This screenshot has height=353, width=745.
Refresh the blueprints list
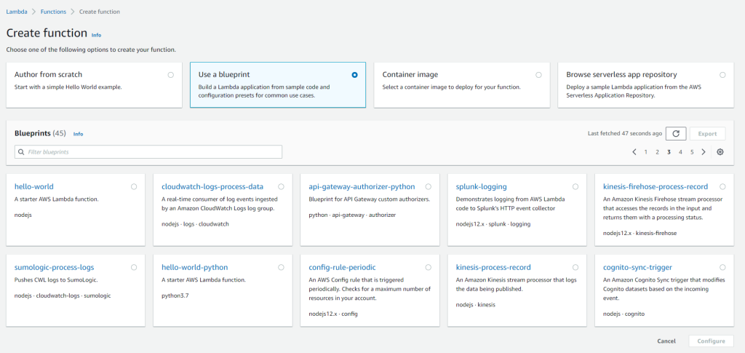[676, 134]
